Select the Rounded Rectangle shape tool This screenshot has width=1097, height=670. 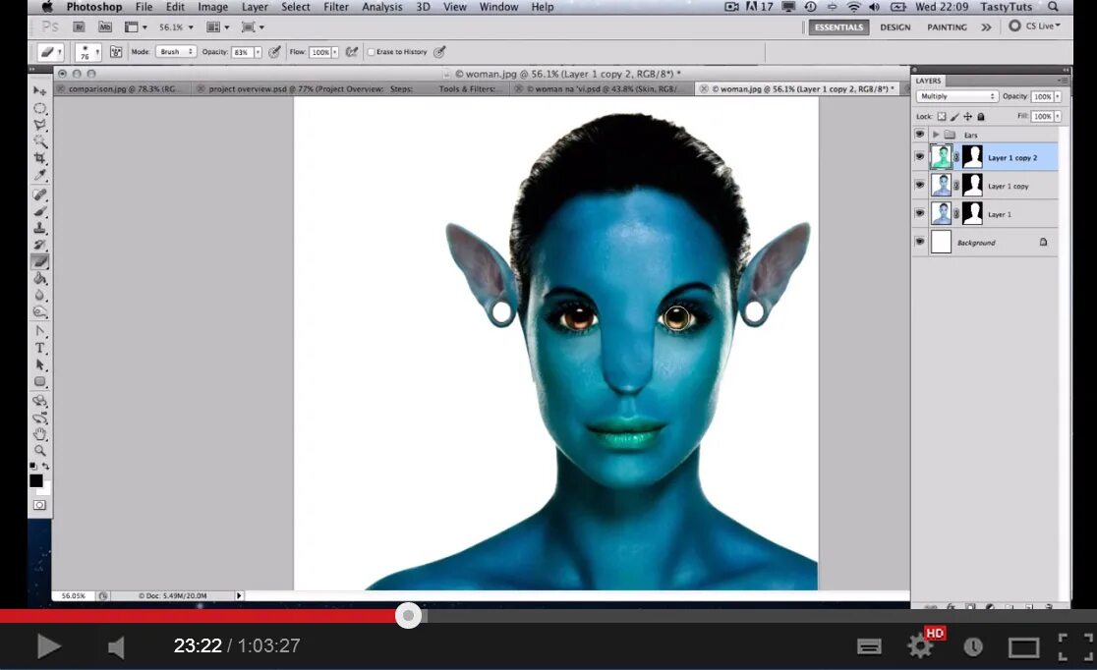tap(40, 382)
